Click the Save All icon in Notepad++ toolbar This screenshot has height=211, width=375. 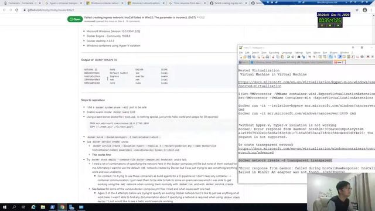click(254, 57)
